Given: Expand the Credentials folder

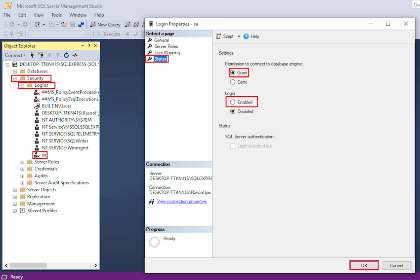Looking at the screenshot, I should 22,169.
